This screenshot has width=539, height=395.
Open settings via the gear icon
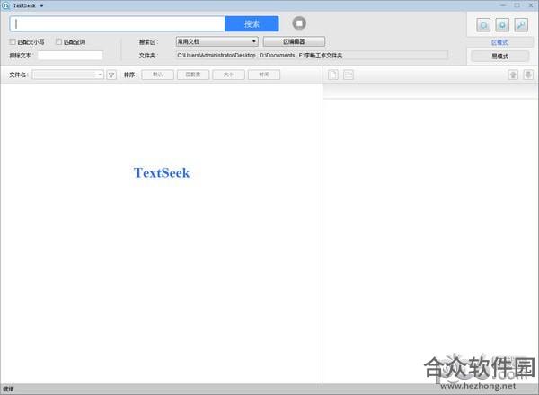coord(502,25)
